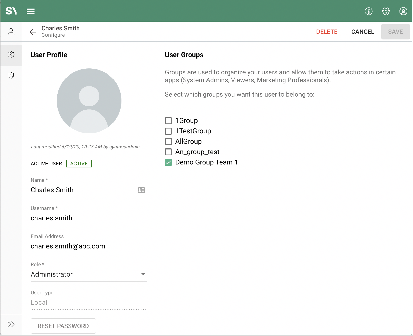Open the users icon in the left sidebar
Image resolution: width=413 pixels, height=336 pixels.
11,32
